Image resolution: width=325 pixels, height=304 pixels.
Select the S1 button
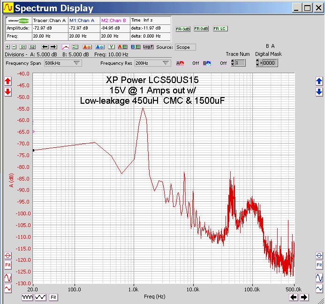23,47
